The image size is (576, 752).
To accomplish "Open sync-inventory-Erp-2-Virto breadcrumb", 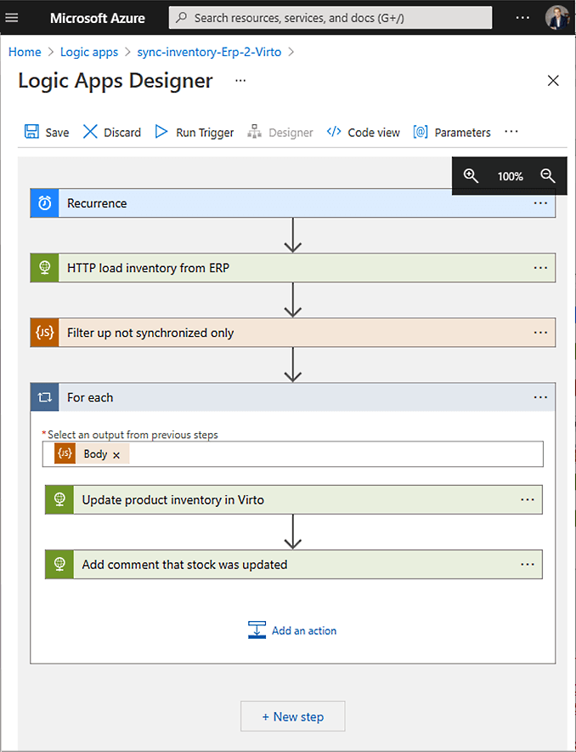I will (x=209, y=52).
